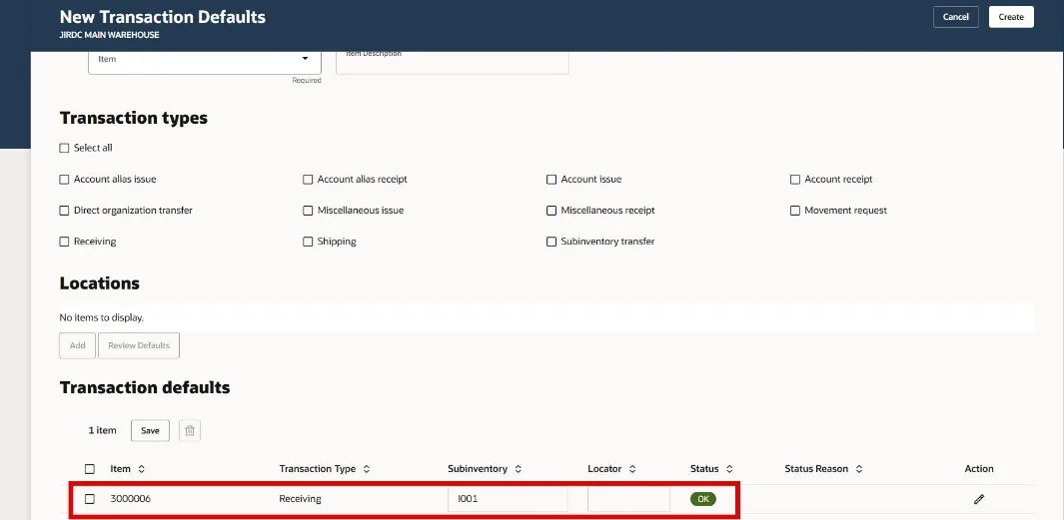This screenshot has height=520, width=1064.
Task: Enable Account alias issue checkbox
Action: click(x=65, y=180)
